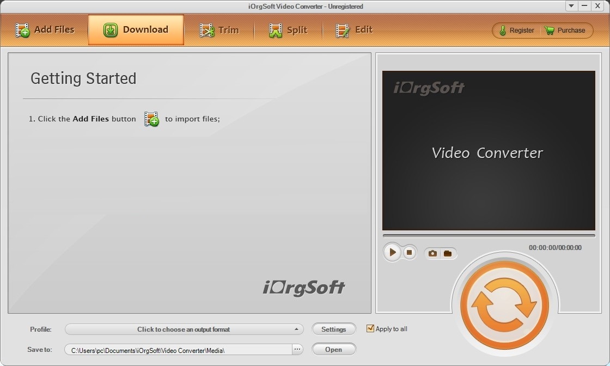610x366 pixels.
Task: Click the preview progress bar
Action: (489, 236)
